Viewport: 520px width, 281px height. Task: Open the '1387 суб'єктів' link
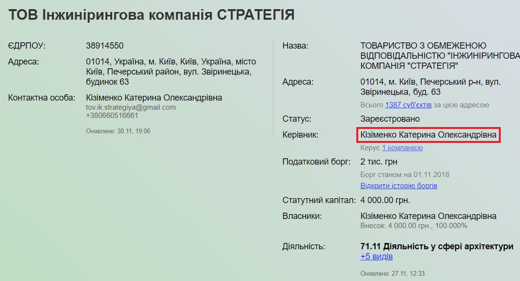408,105
